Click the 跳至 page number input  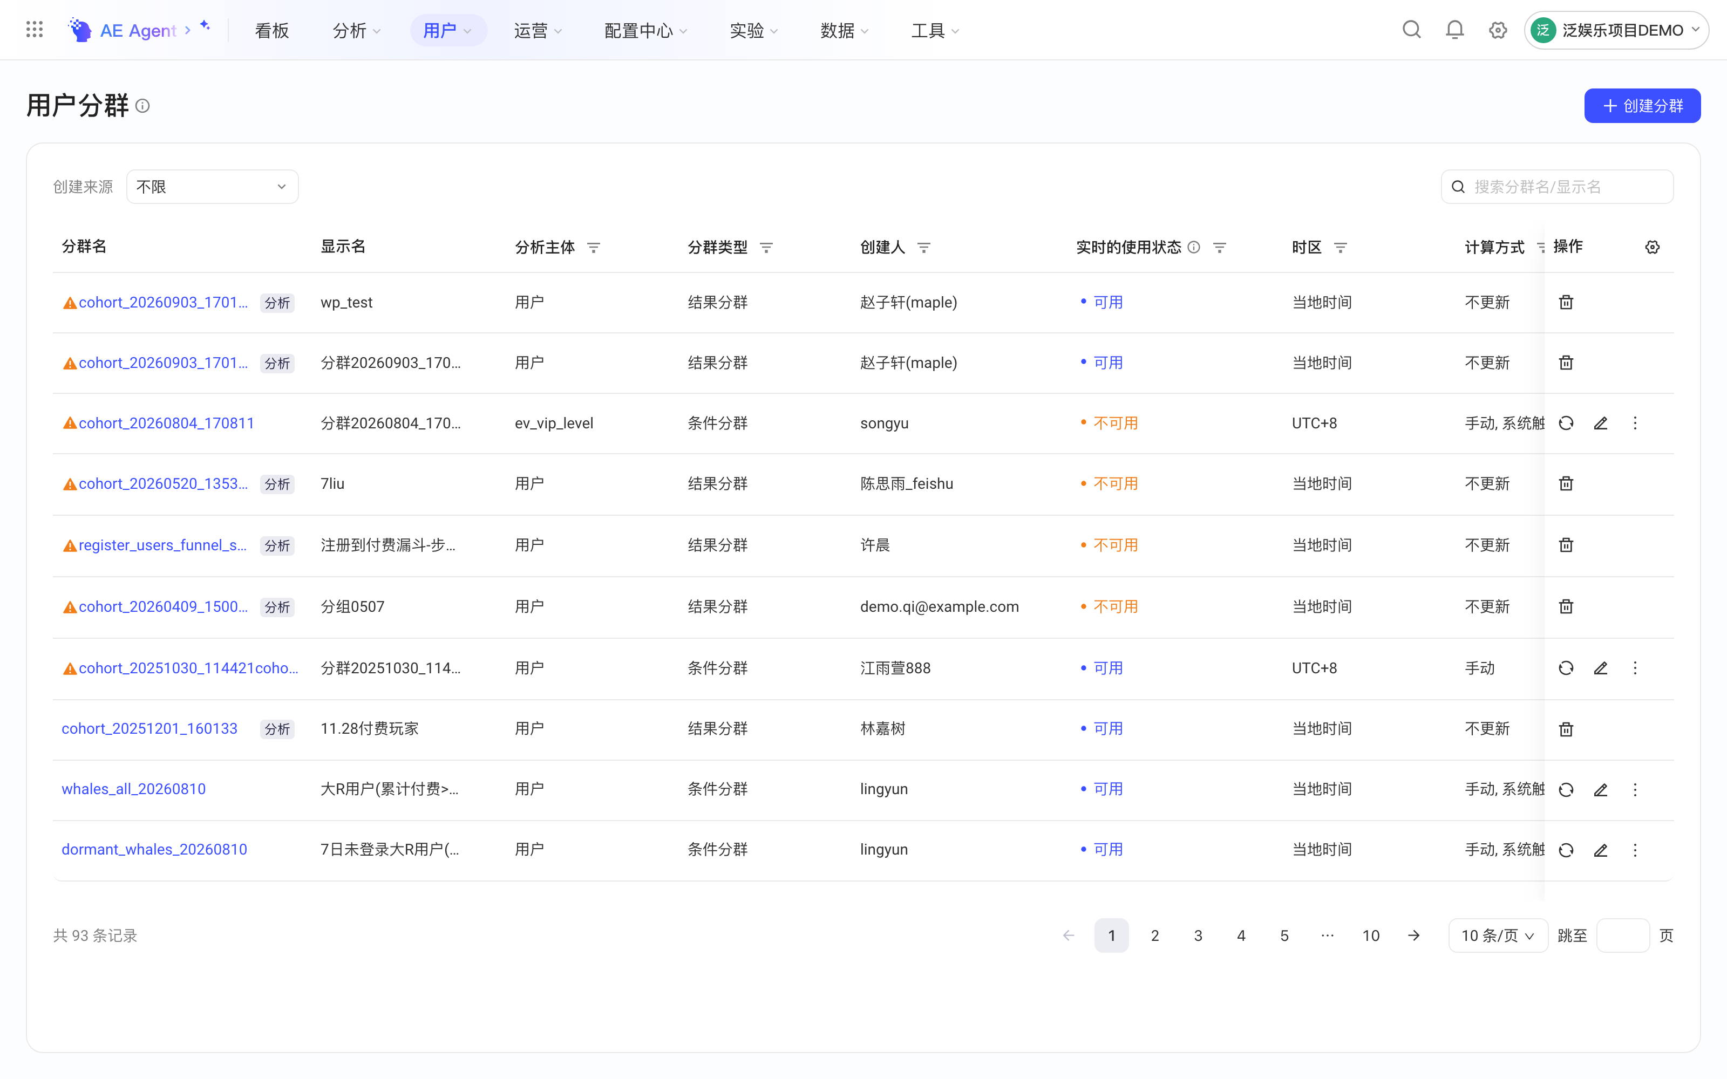(1622, 935)
